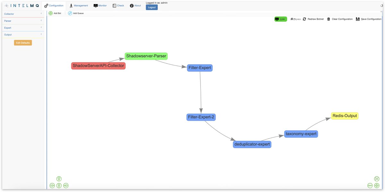Expand the Parser section
The height and width of the screenshot is (192, 385).
click(x=23, y=21)
